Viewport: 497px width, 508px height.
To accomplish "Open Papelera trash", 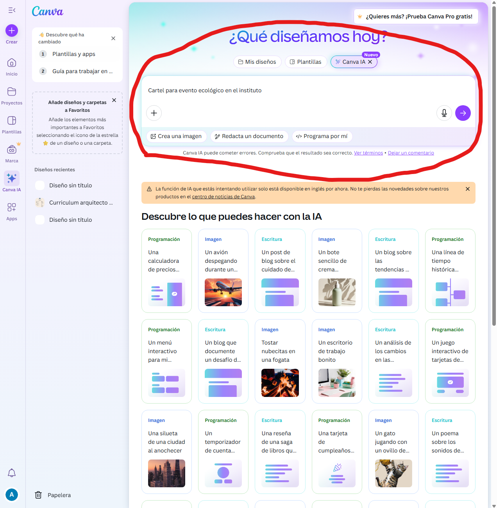I will 53,495.
